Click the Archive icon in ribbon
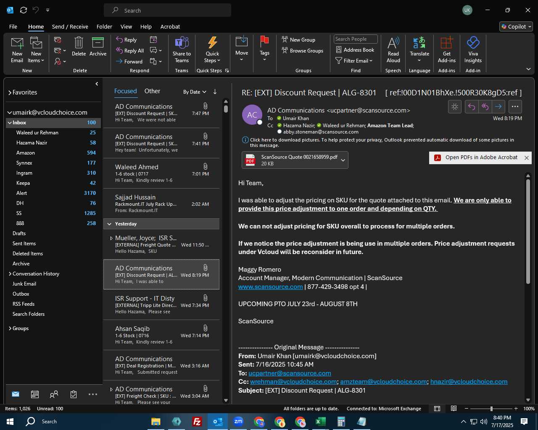The height and width of the screenshot is (430, 538). (98, 46)
